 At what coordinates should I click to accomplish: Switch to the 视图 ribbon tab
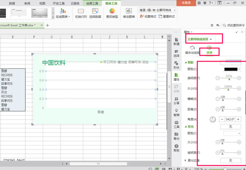tap(42, 3)
